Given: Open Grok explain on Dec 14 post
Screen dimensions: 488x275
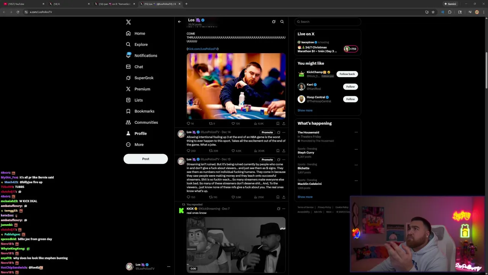Looking at the screenshot, I should (278, 133).
